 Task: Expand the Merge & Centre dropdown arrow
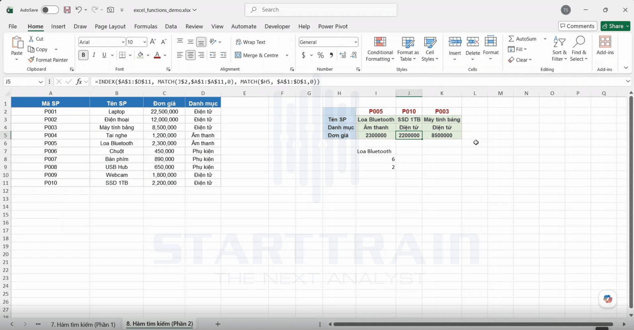click(x=287, y=55)
